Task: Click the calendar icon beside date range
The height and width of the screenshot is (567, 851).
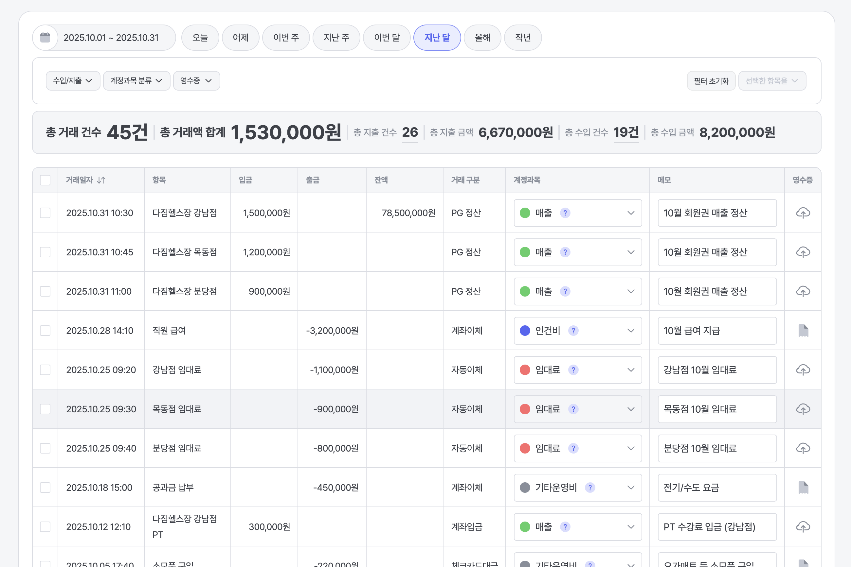Action: tap(45, 38)
